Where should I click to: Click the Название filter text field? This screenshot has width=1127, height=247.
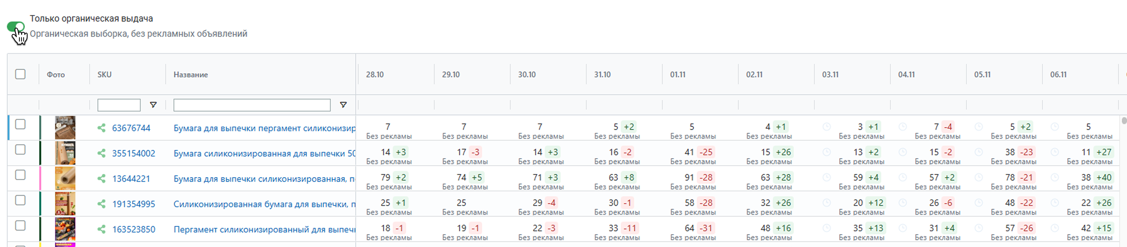252,105
